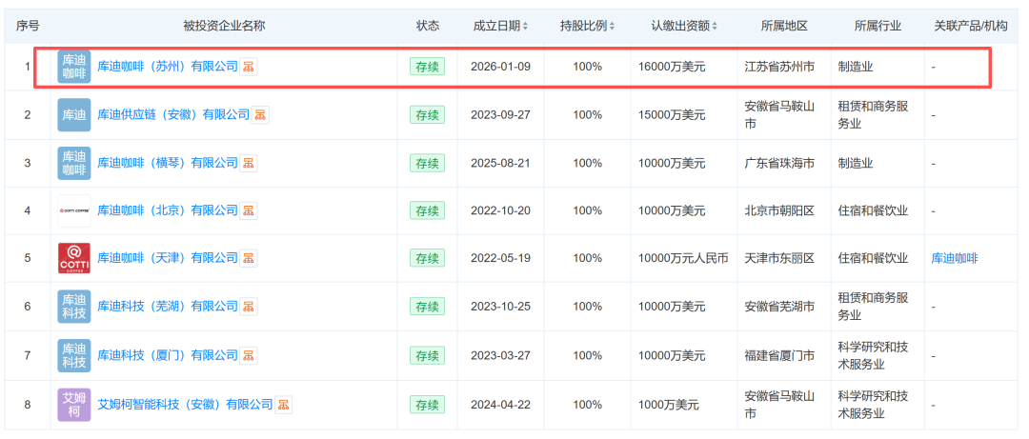1029x439 pixels.
Task: Click the 库迪咖啡（北京） logo thumbnail
Action: tap(74, 210)
